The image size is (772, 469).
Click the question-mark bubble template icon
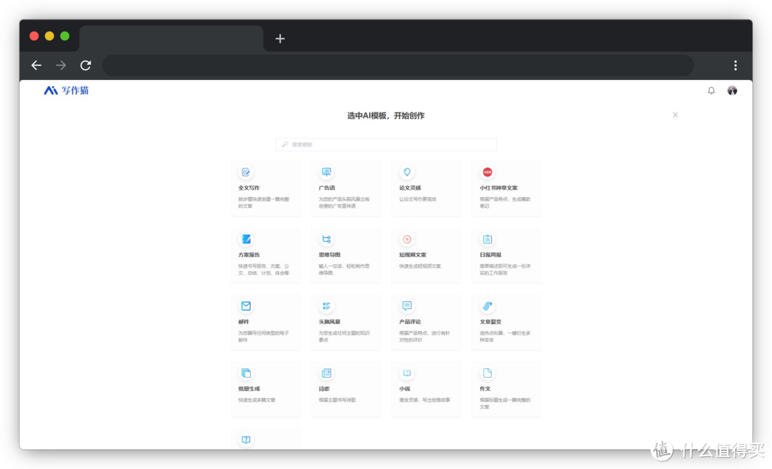pyautogui.click(x=246, y=440)
